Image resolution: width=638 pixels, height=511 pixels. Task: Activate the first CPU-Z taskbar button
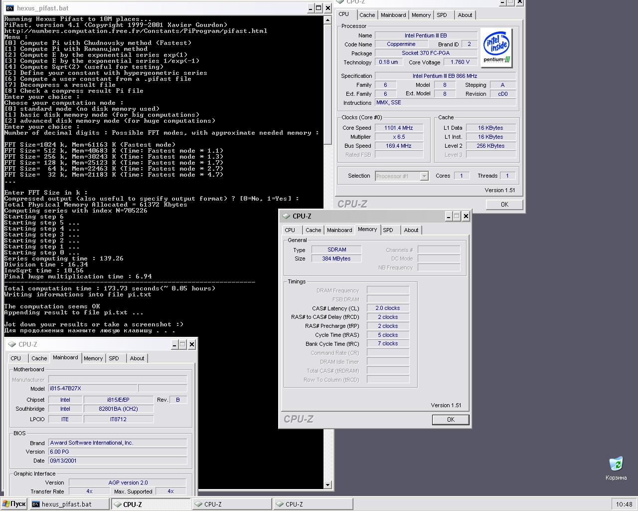(x=151, y=504)
